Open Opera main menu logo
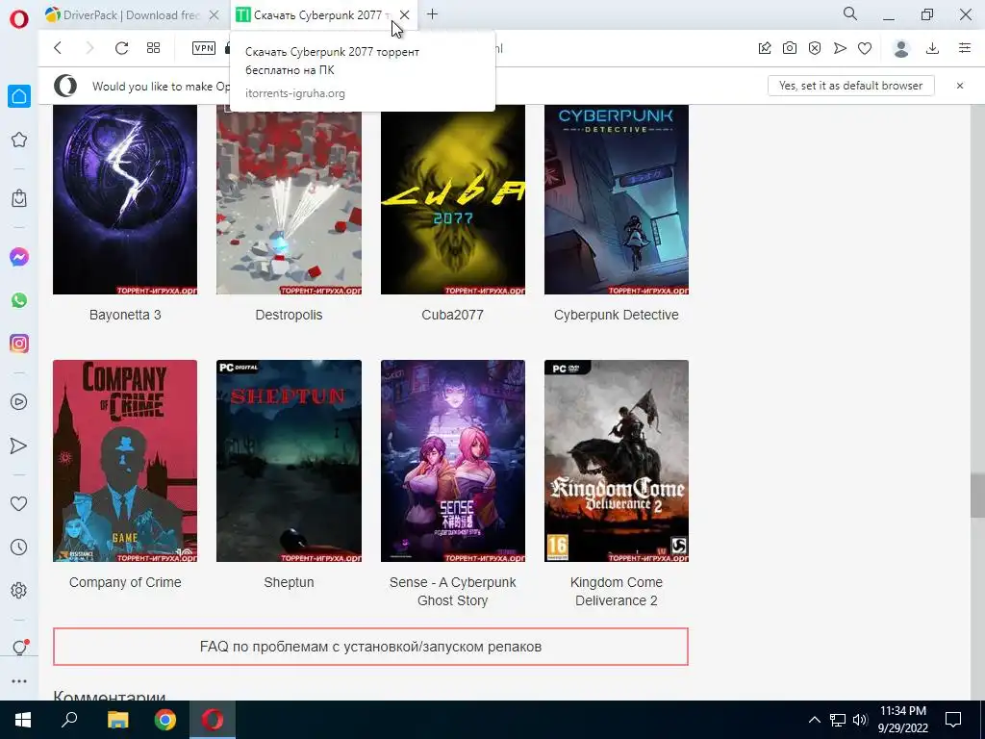 click(x=19, y=19)
